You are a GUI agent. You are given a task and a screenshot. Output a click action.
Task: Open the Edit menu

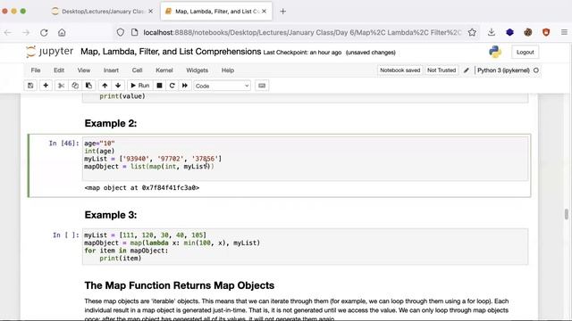click(x=59, y=70)
